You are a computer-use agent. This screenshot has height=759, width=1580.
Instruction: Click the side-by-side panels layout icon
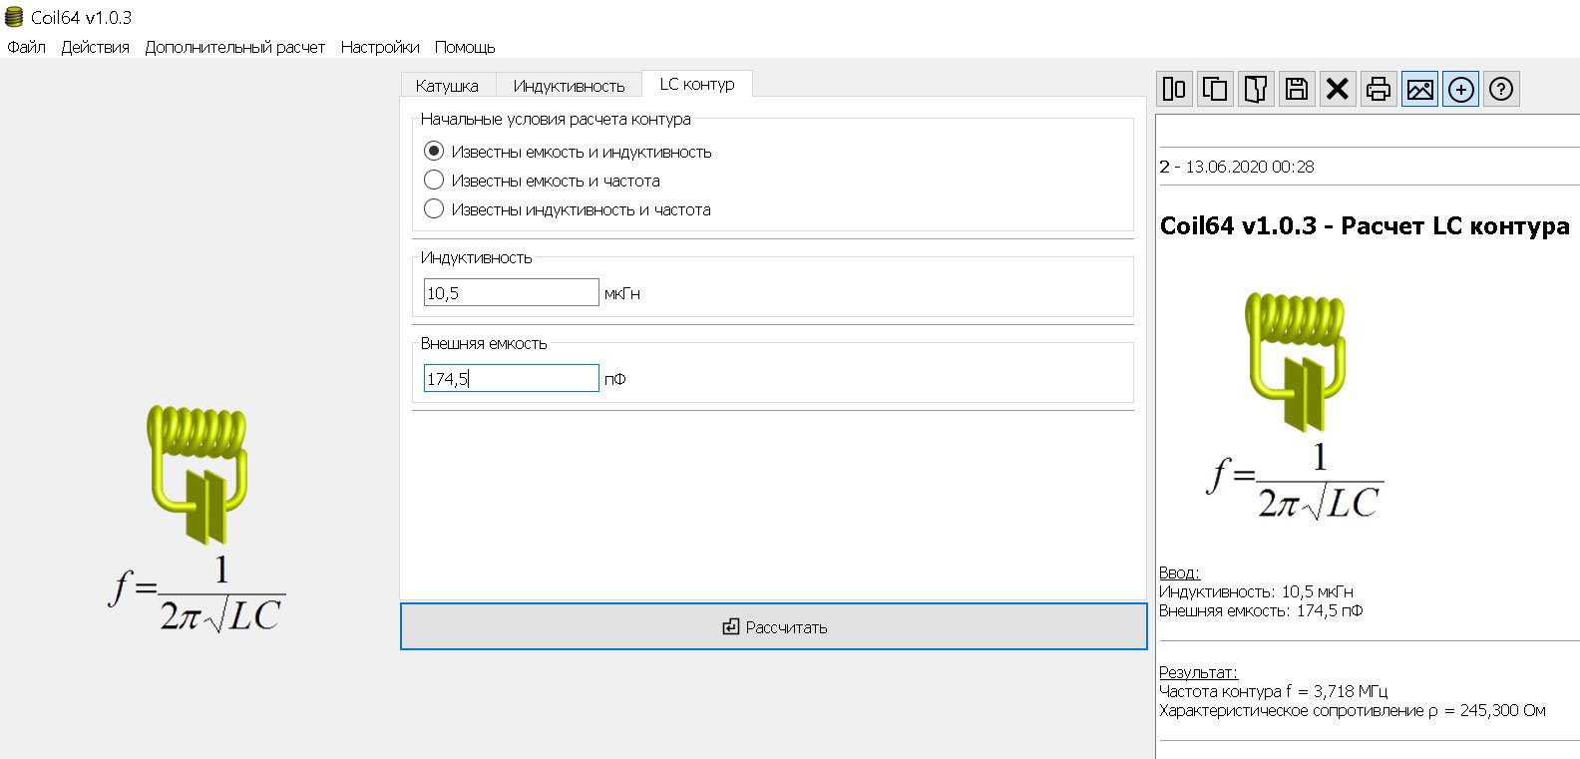[x=1175, y=89]
